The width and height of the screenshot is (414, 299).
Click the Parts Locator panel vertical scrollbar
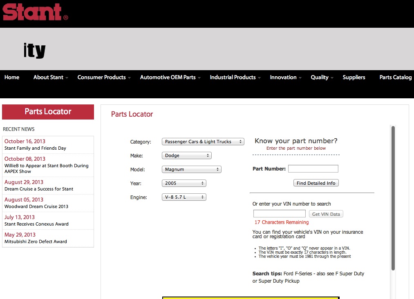(393, 198)
